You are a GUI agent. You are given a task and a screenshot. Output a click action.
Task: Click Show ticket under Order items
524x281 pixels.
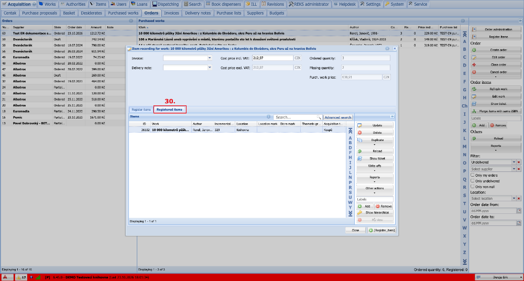coord(496,104)
